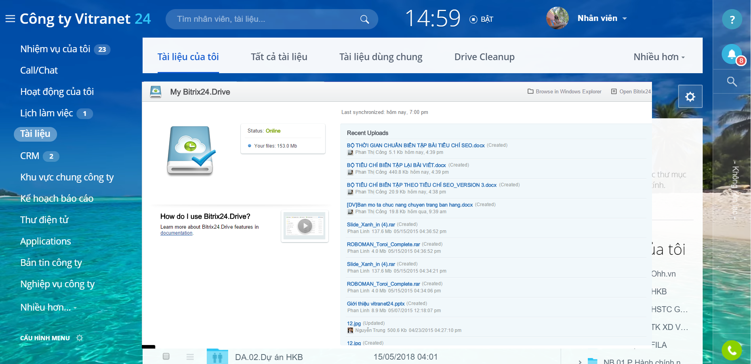This screenshot has height=364, width=751.
Task: Play the Bitrix24.Drive tutorial video
Action: (x=305, y=226)
